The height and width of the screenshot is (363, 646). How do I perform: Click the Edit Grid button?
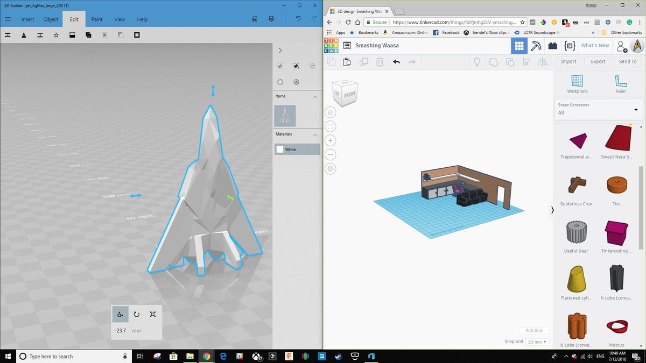tap(534, 330)
